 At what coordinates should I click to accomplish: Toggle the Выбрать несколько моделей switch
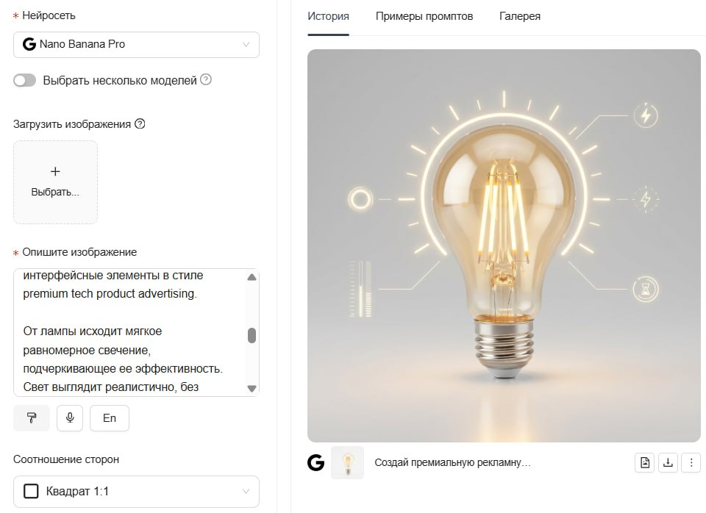coord(25,81)
